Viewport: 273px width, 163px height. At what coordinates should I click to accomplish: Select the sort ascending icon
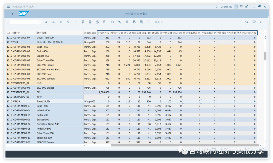point(53,22)
